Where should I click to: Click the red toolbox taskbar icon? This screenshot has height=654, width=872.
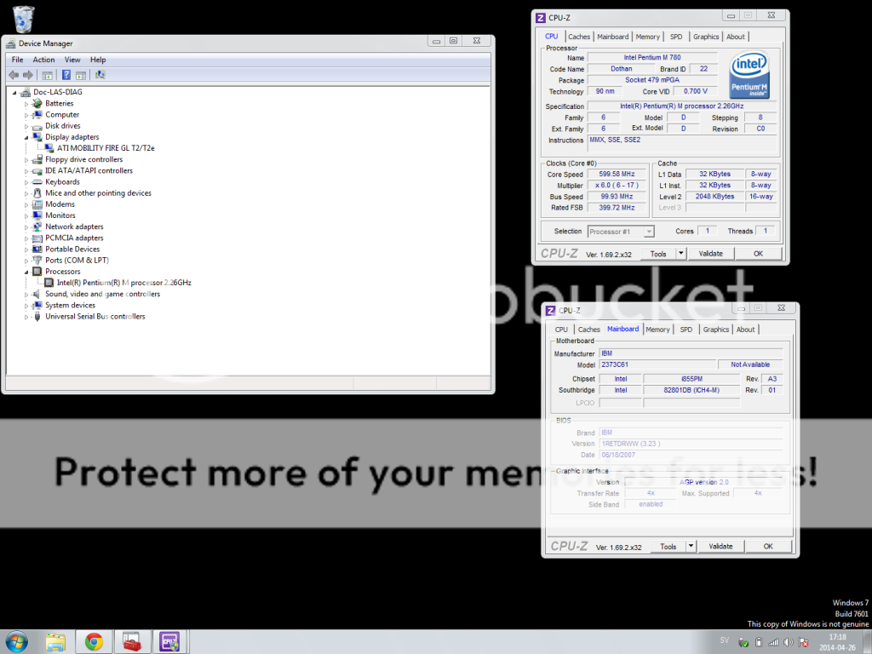130,641
